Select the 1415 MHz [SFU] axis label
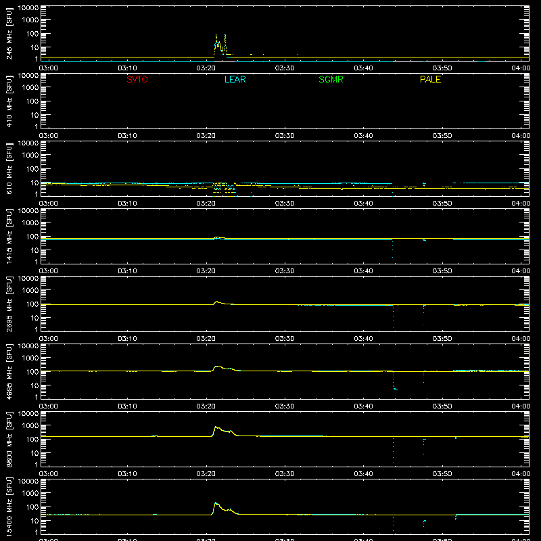541x541 pixels. 9,236
